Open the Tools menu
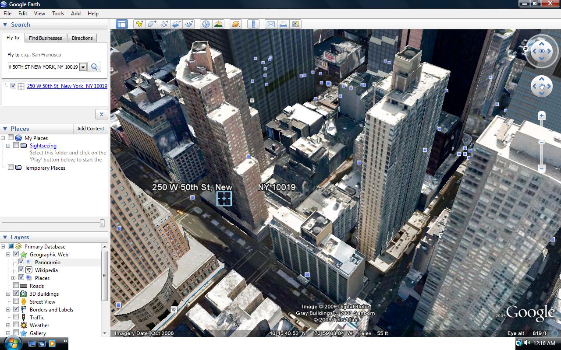Viewport: 561px width, 350px height. 58,14
